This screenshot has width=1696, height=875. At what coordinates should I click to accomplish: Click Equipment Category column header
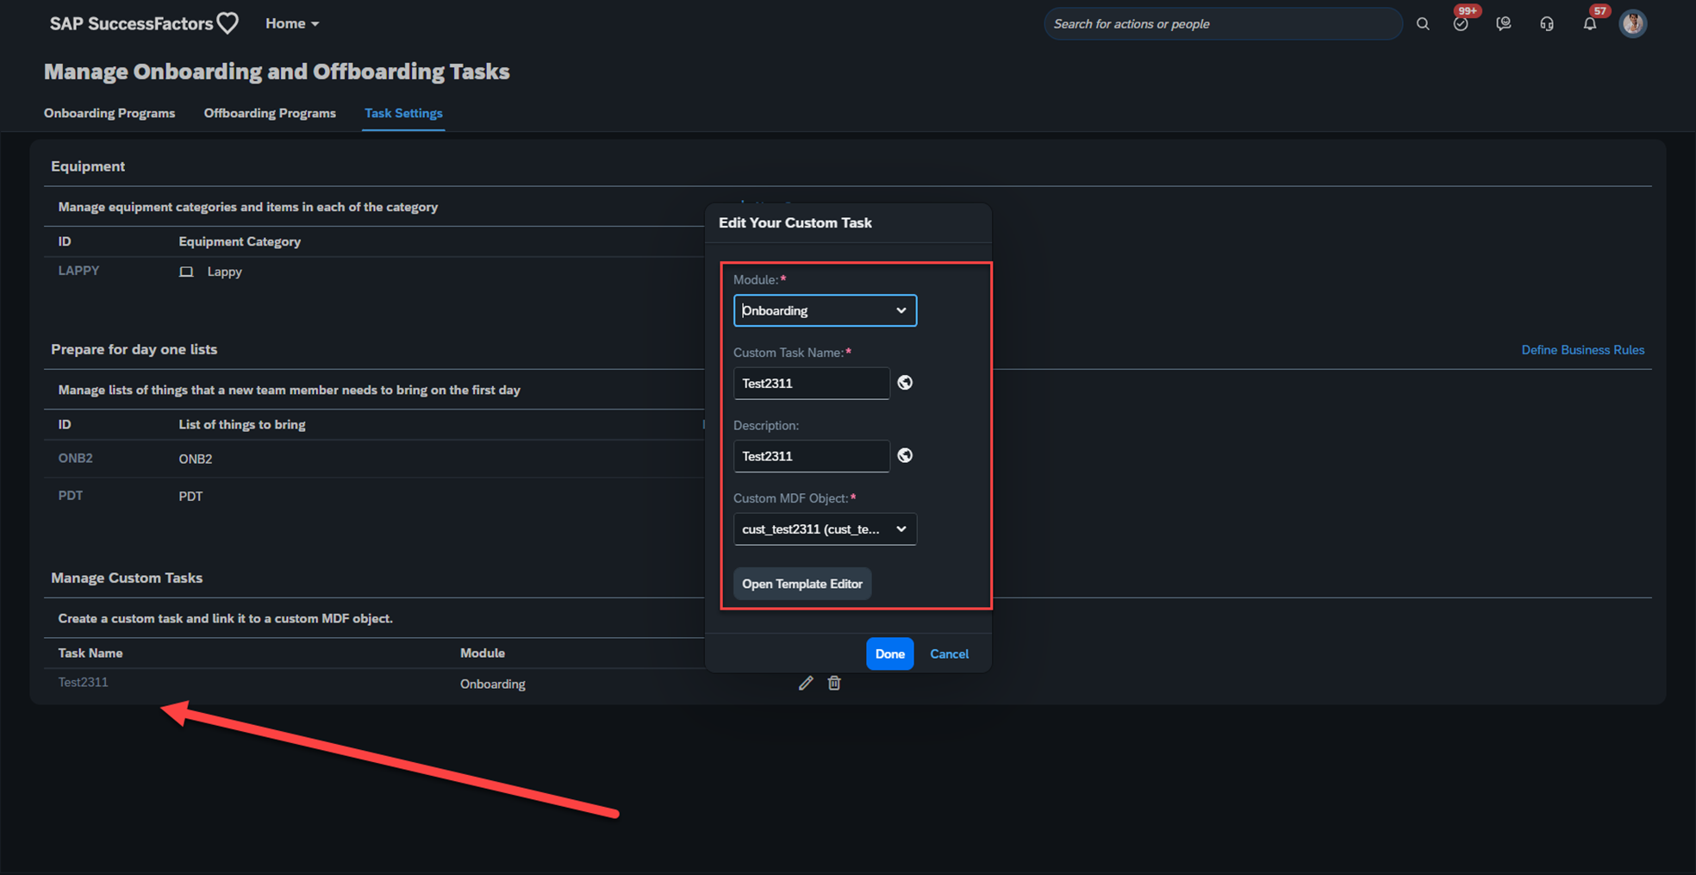point(240,241)
